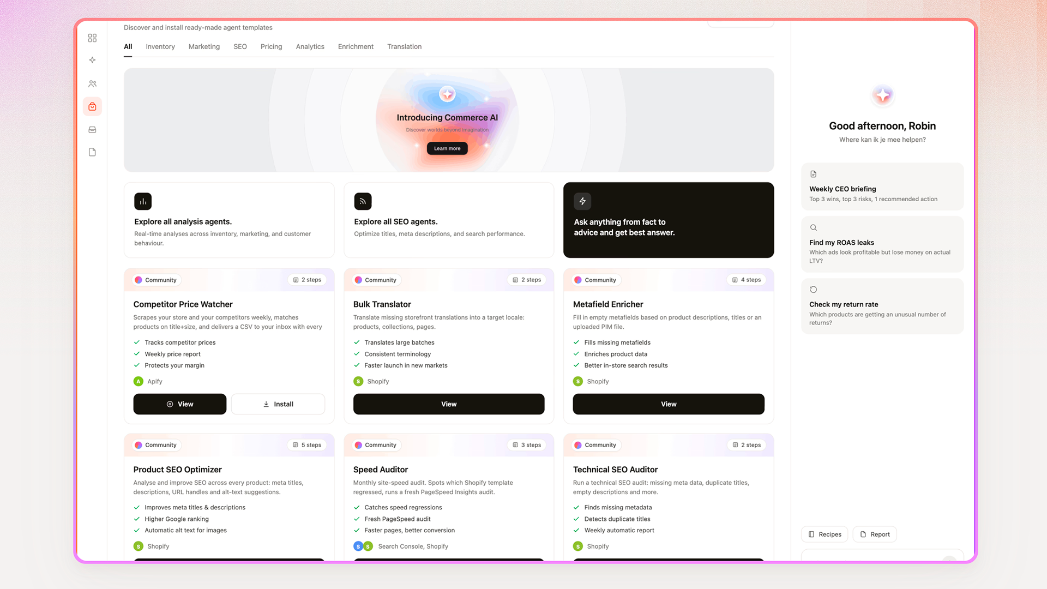Select the Check my return rate suggestion
Screen dimensions: 1047x589
[882, 306]
